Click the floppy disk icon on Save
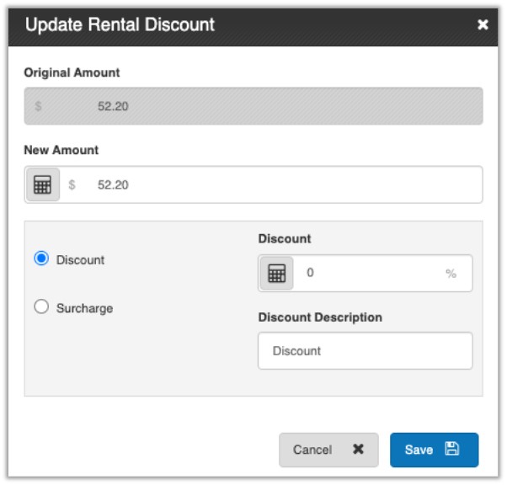The height and width of the screenshot is (485, 507). (x=451, y=450)
